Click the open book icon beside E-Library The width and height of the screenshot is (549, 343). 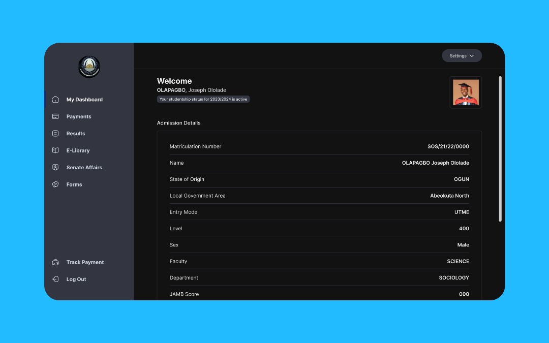coord(55,150)
